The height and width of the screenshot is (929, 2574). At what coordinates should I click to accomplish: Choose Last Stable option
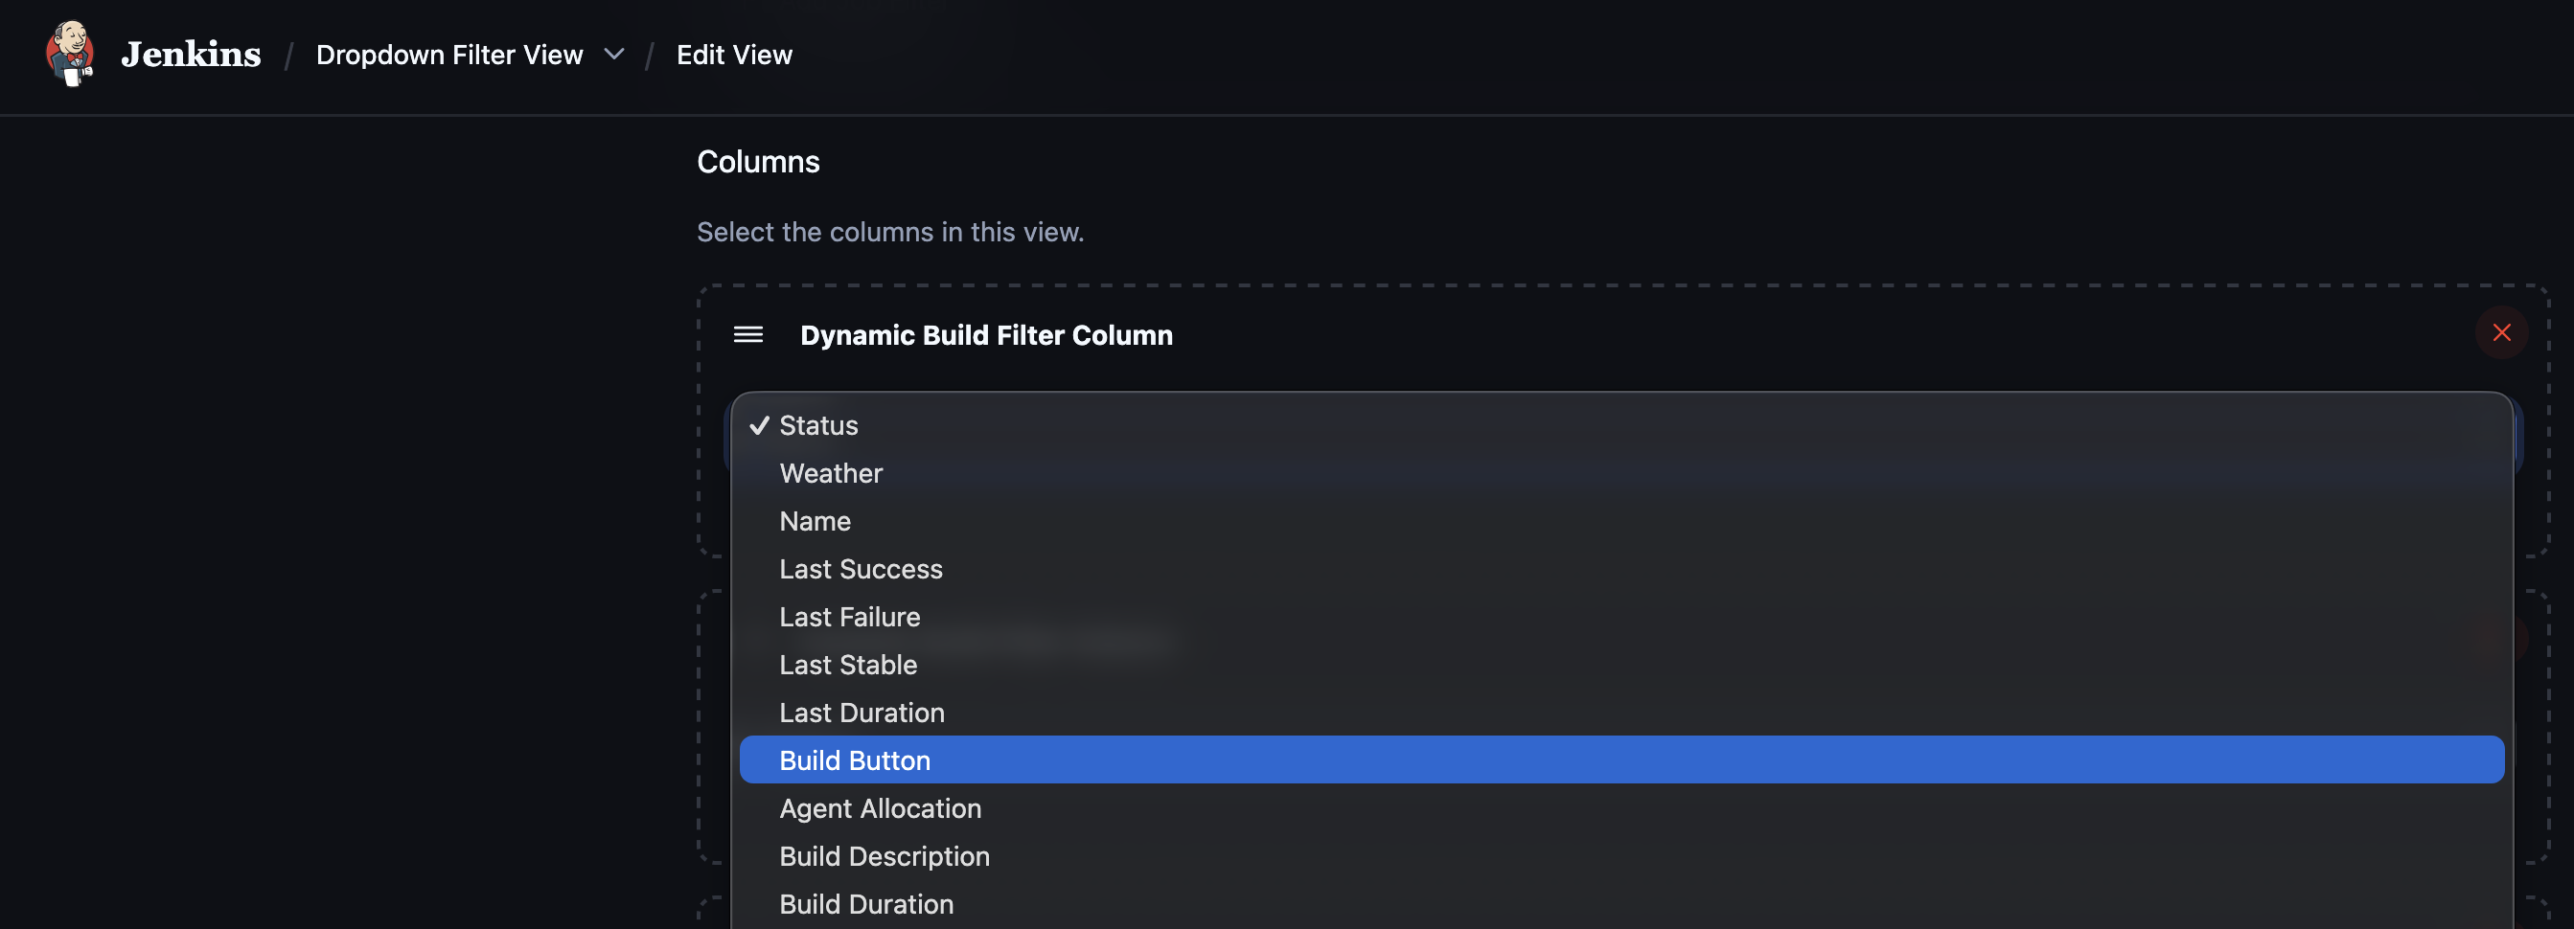click(847, 665)
